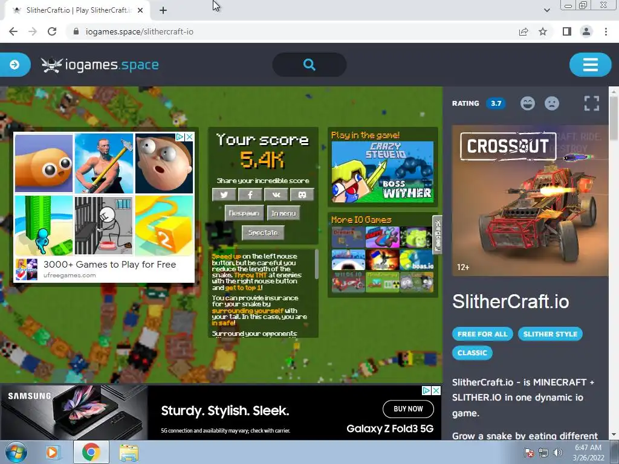Share score on Twitter
Image resolution: width=619 pixels, height=464 pixels.
[x=224, y=195]
